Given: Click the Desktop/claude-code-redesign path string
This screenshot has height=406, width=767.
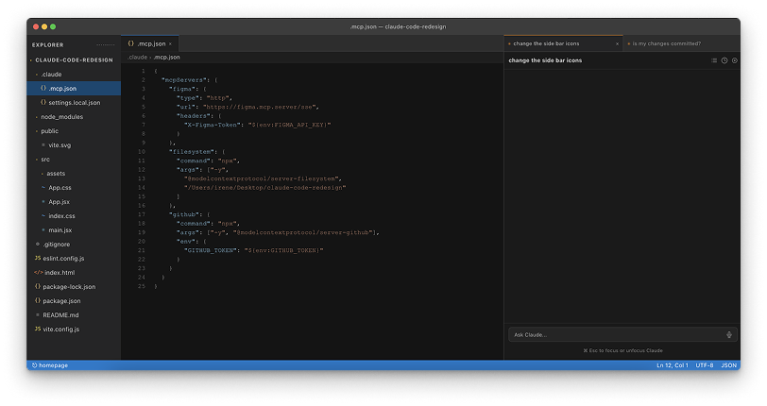Looking at the screenshot, I should coord(264,188).
